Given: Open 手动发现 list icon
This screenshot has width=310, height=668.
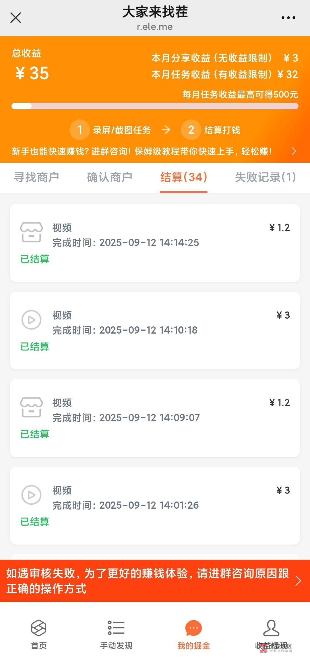Looking at the screenshot, I should [116, 628].
